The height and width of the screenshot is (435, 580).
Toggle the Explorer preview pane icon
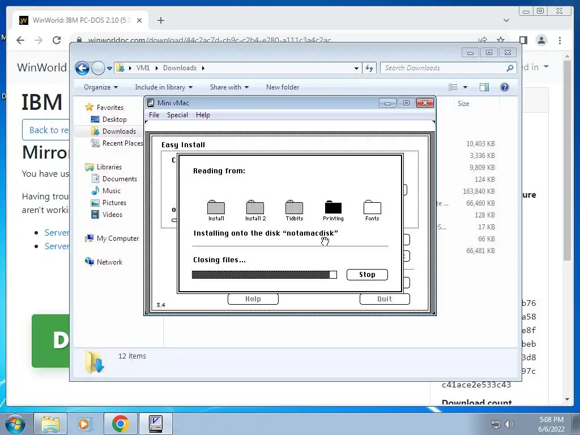click(x=484, y=87)
